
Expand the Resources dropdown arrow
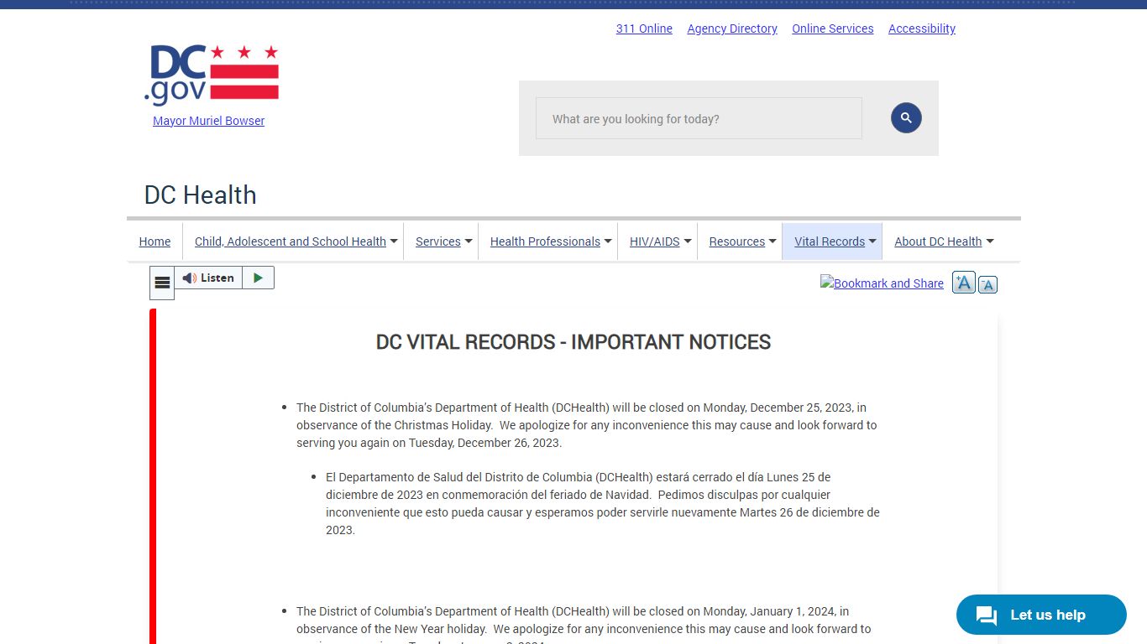[773, 241]
